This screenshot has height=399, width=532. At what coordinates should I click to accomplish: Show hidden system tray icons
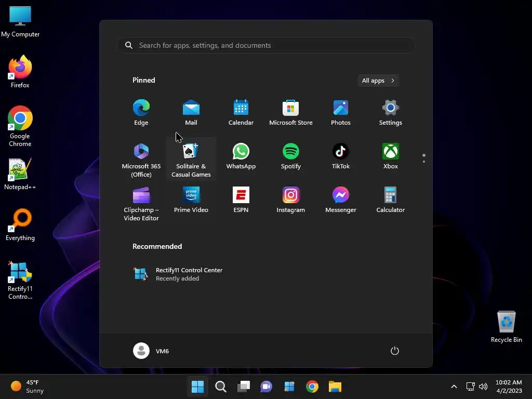tap(454, 387)
